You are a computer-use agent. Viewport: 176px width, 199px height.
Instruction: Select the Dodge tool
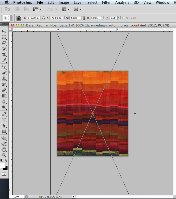(4, 107)
